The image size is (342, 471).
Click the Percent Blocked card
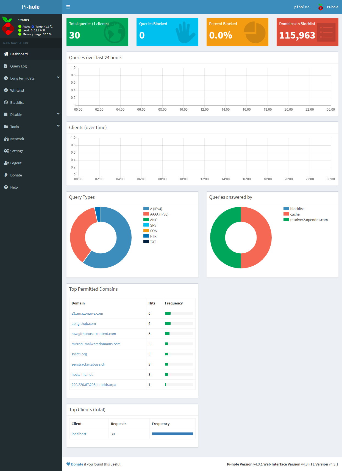click(237, 32)
